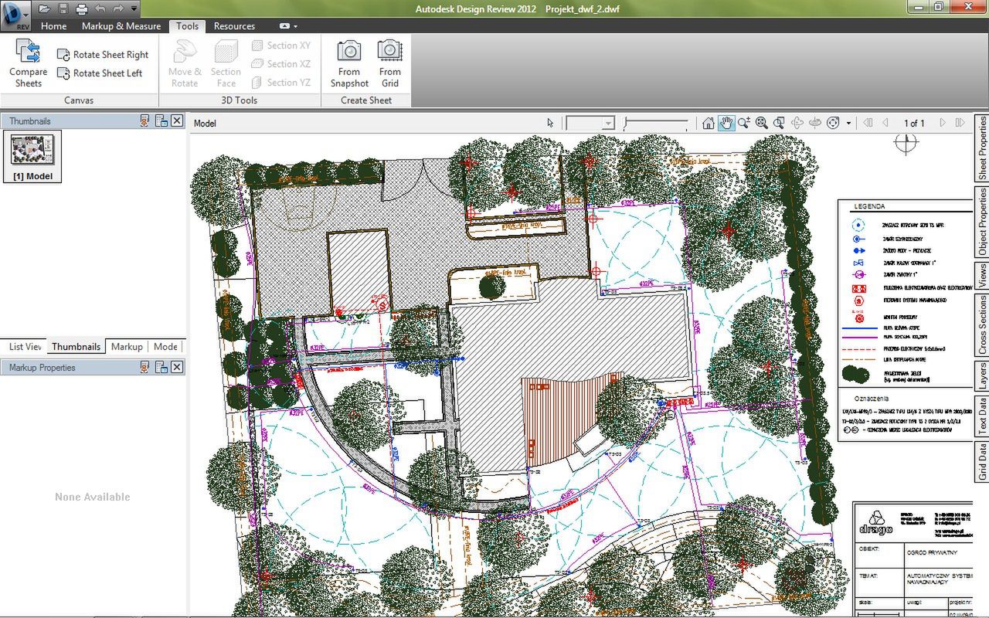Select the Thumbnails panel tab
This screenshot has height=618, width=989.
(76, 347)
